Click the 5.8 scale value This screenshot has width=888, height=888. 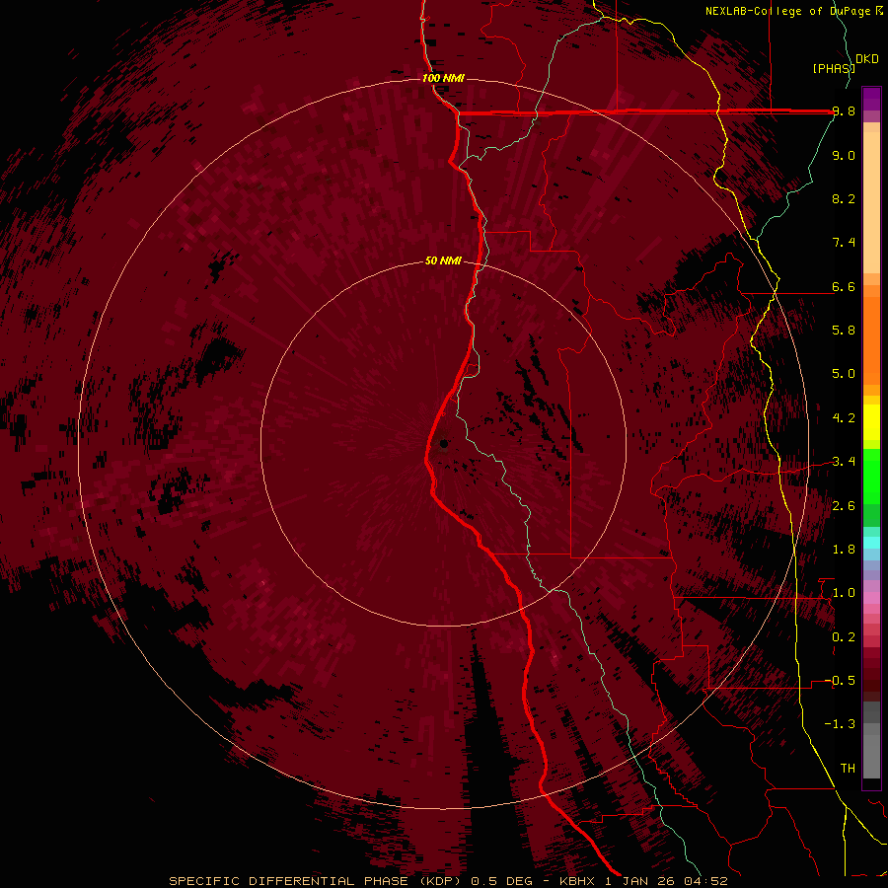pyautogui.click(x=844, y=331)
